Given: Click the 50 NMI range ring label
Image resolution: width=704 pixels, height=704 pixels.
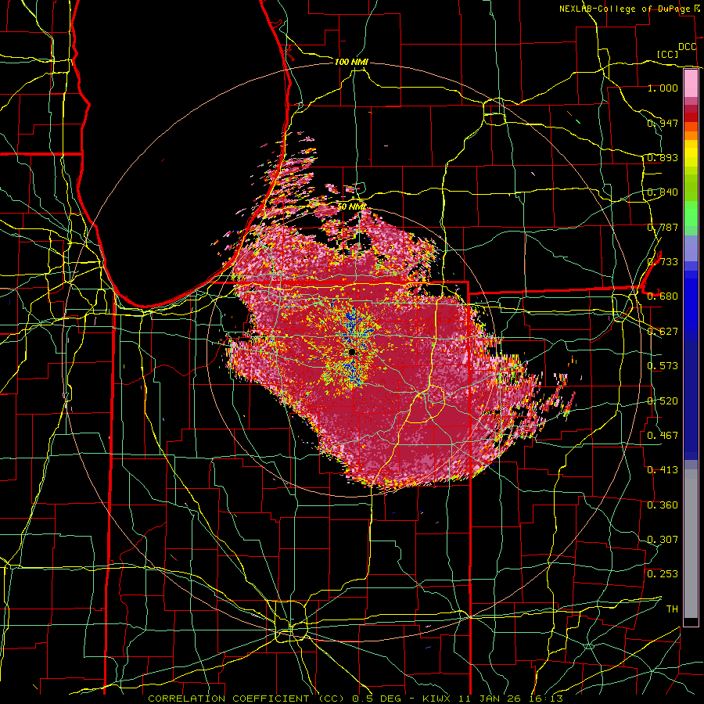Looking at the screenshot, I should [x=351, y=207].
